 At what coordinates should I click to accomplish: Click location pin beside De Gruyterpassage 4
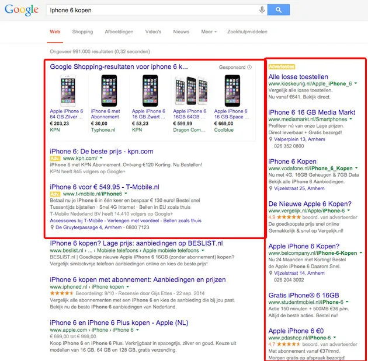pyautogui.click(x=52, y=227)
